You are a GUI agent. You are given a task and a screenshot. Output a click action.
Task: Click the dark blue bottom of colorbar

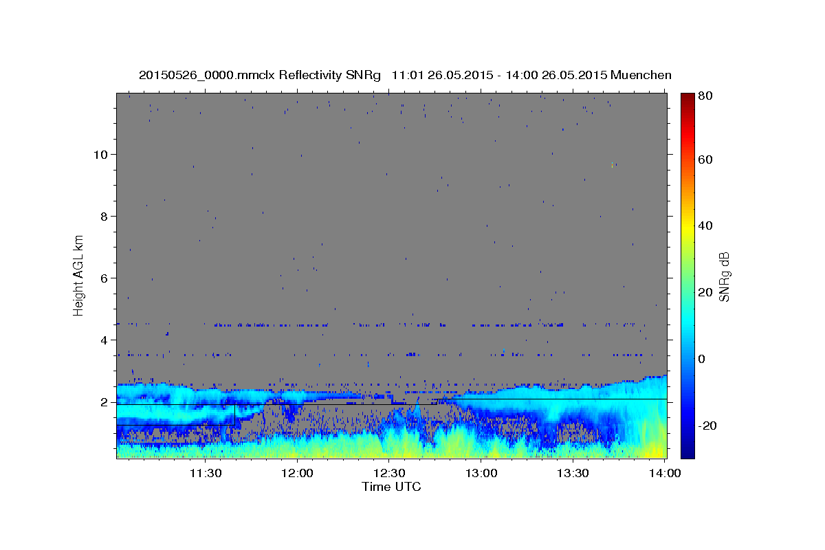tap(687, 450)
